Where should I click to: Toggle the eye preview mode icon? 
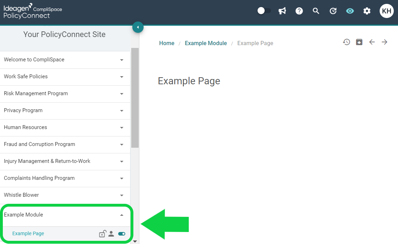(x=350, y=11)
